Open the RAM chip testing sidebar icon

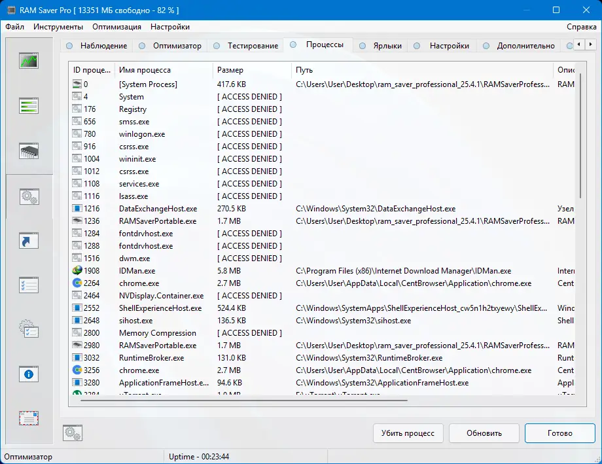point(29,151)
